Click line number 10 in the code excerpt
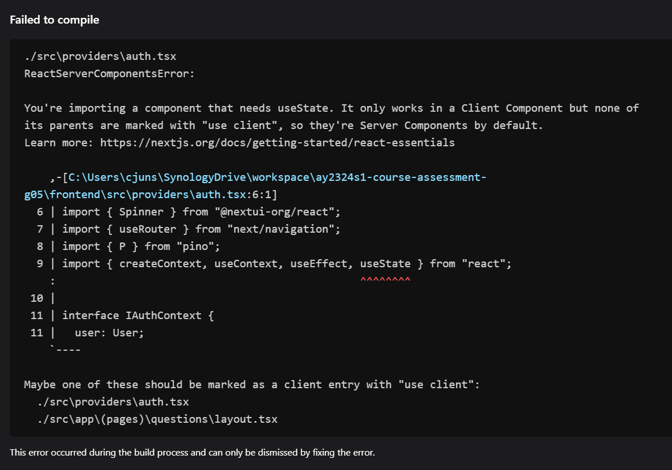672x470 pixels. pos(36,298)
